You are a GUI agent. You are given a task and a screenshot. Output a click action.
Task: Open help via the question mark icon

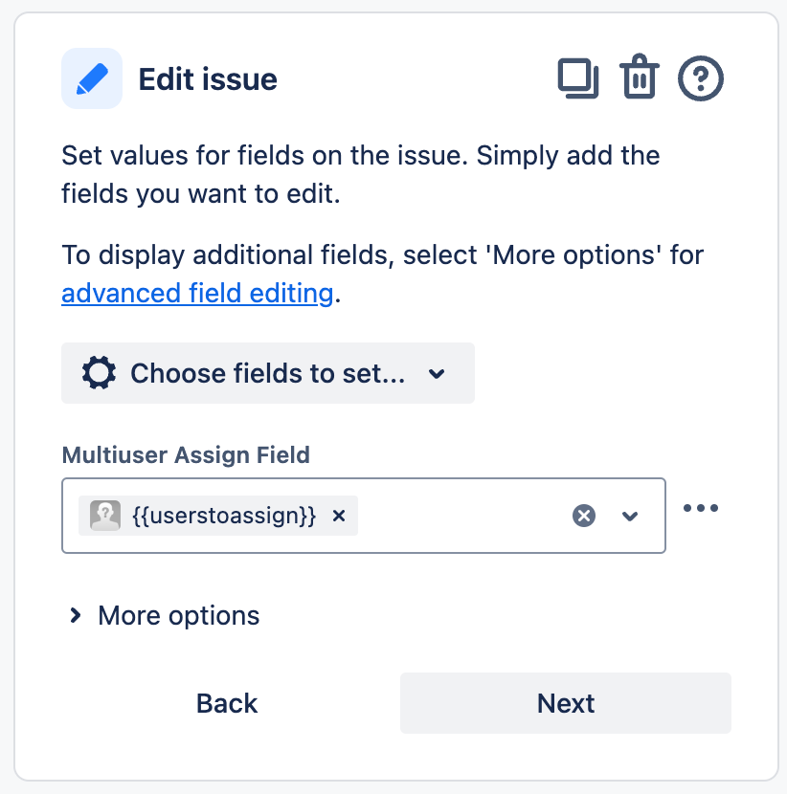pyautogui.click(x=701, y=78)
